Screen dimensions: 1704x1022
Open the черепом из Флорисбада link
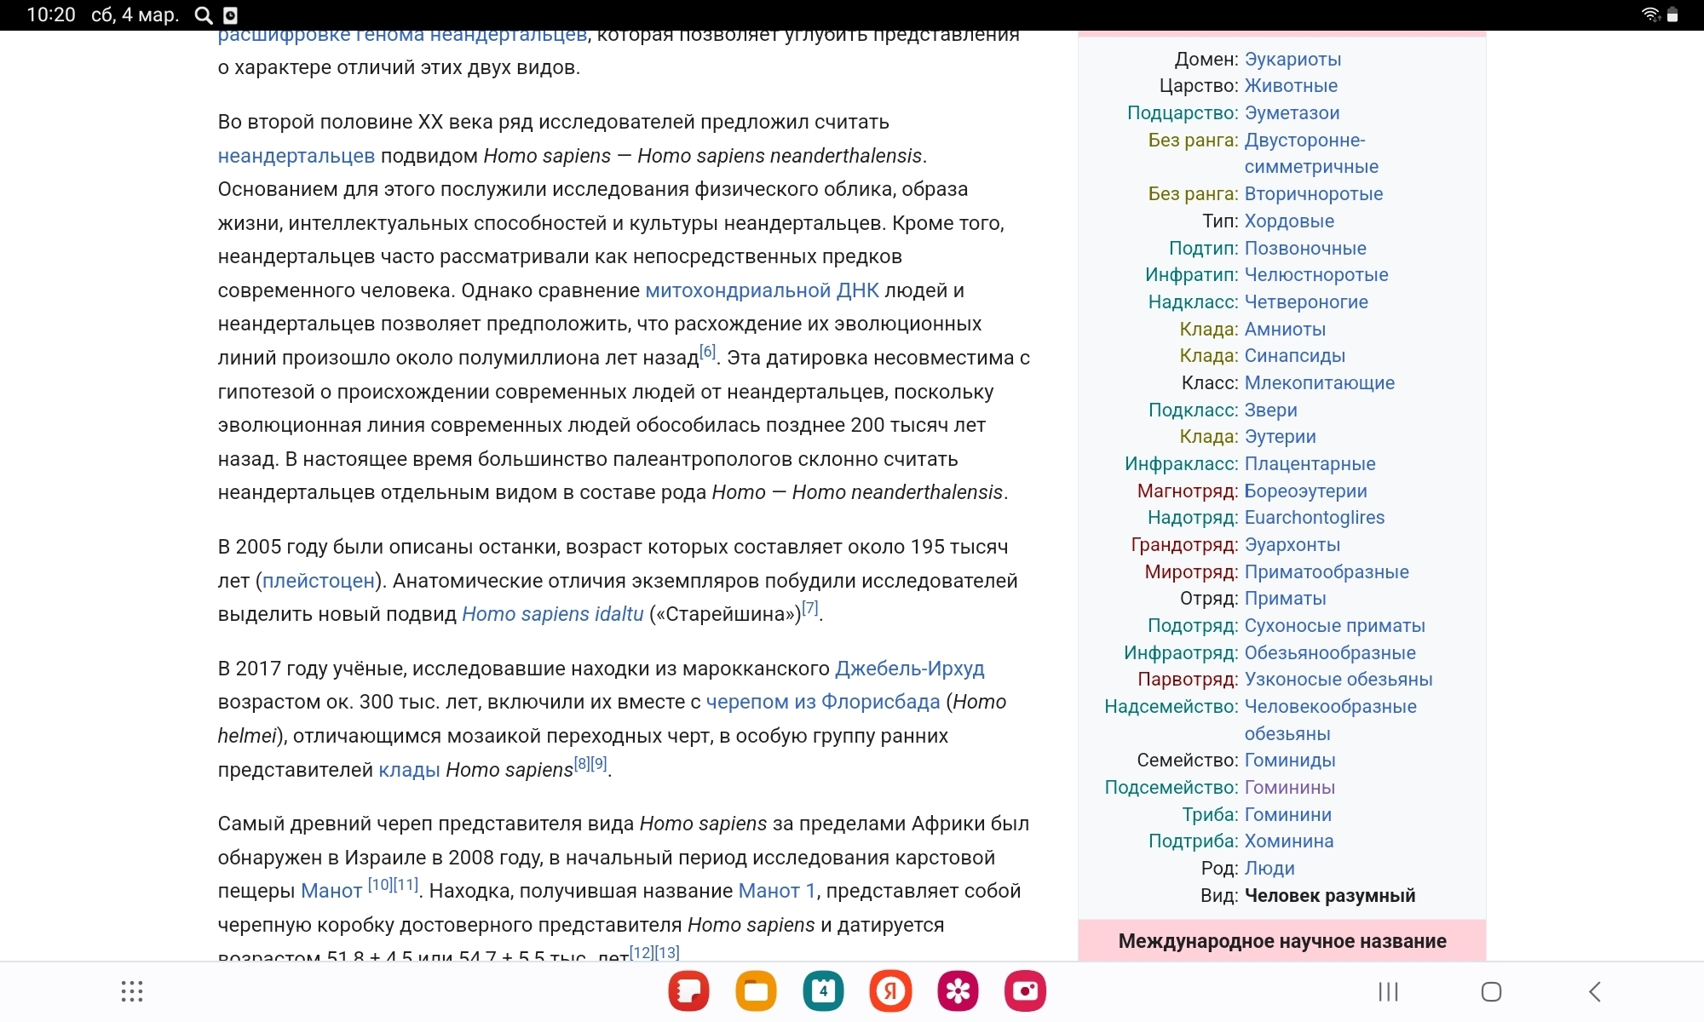point(822,702)
